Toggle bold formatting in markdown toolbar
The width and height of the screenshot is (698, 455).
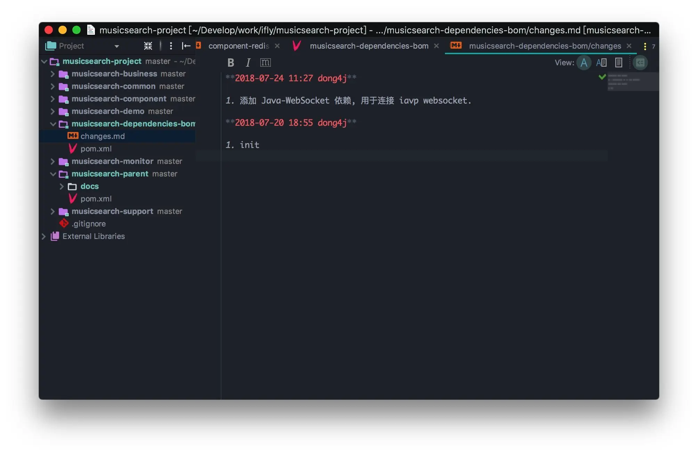(x=230, y=63)
